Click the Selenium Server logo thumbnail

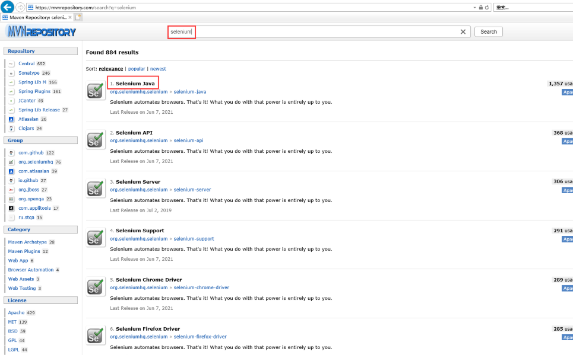[x=96, y=189]
